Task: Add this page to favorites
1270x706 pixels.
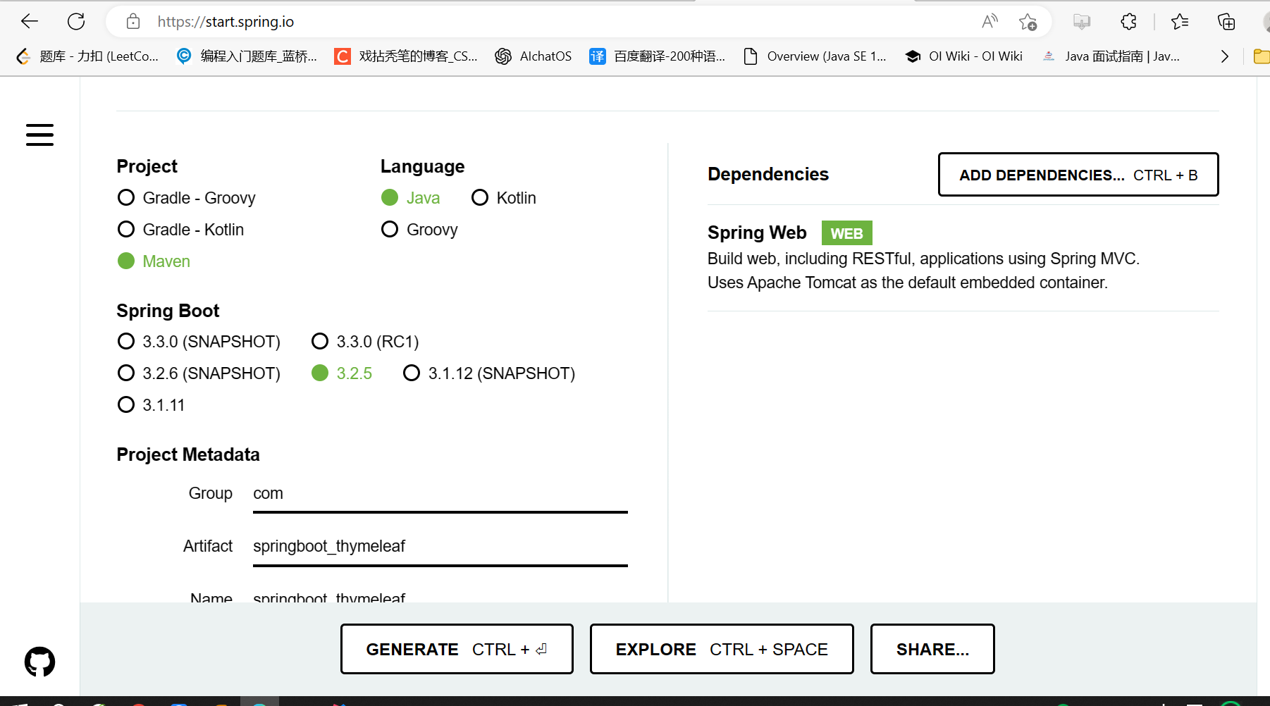Action: [x=1028, y=22]
